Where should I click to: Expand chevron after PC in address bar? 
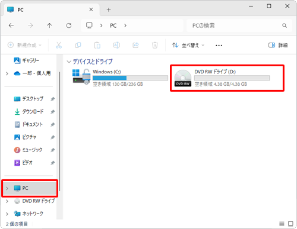point(125,25)
